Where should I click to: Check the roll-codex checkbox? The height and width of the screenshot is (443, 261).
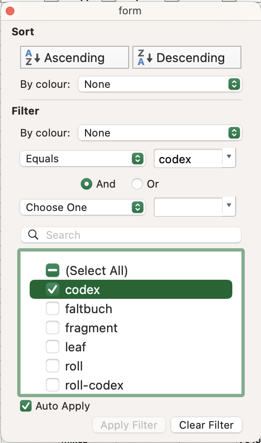tap(53, 385)
